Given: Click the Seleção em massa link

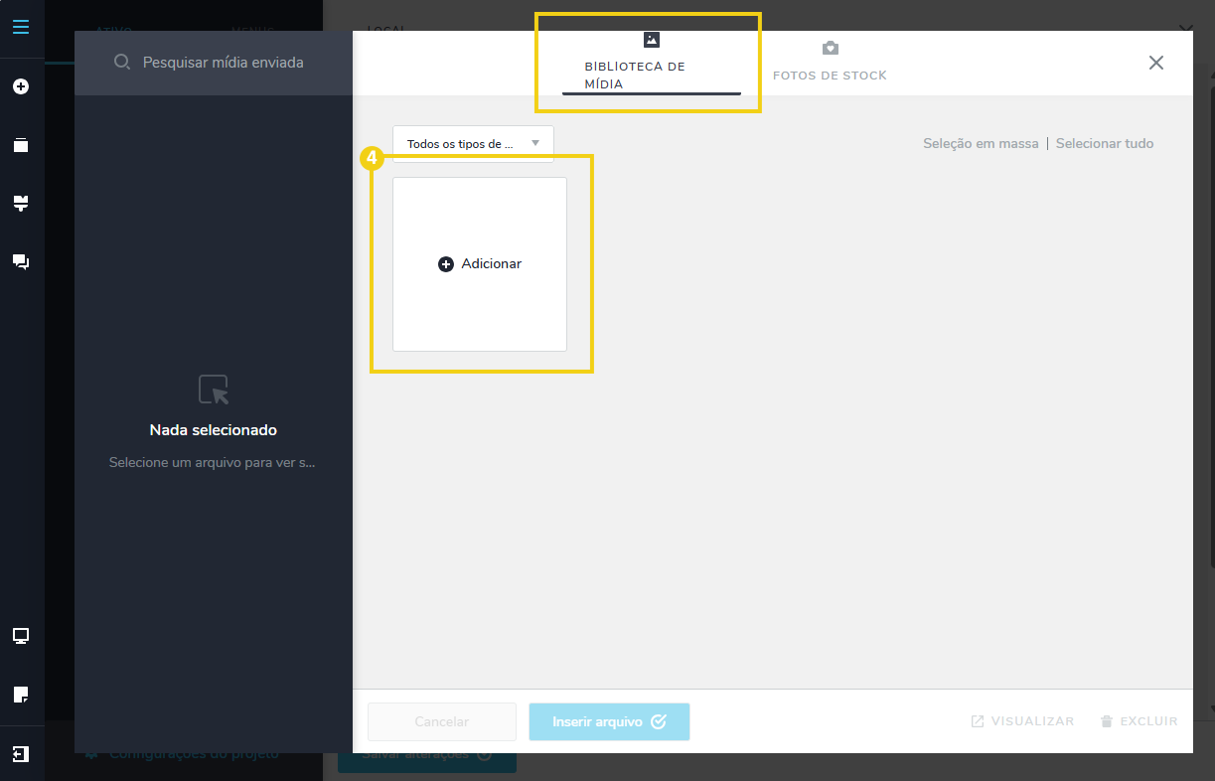Looking at the screenshot, I should click(980, 144).
